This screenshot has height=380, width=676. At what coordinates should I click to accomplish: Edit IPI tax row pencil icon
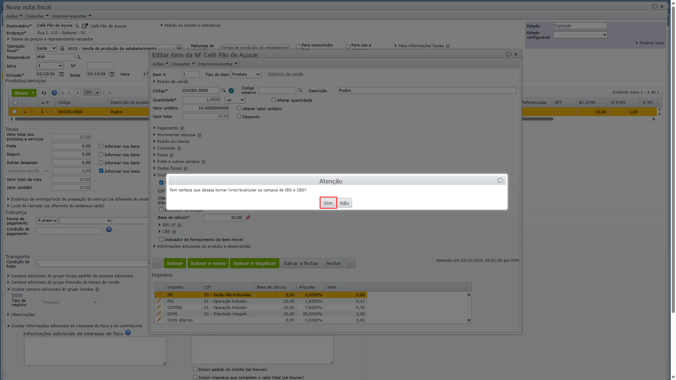click(159, 294)
